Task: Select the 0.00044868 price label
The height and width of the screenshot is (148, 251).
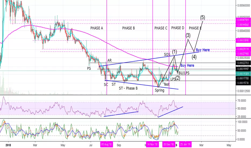Action: 243,24
